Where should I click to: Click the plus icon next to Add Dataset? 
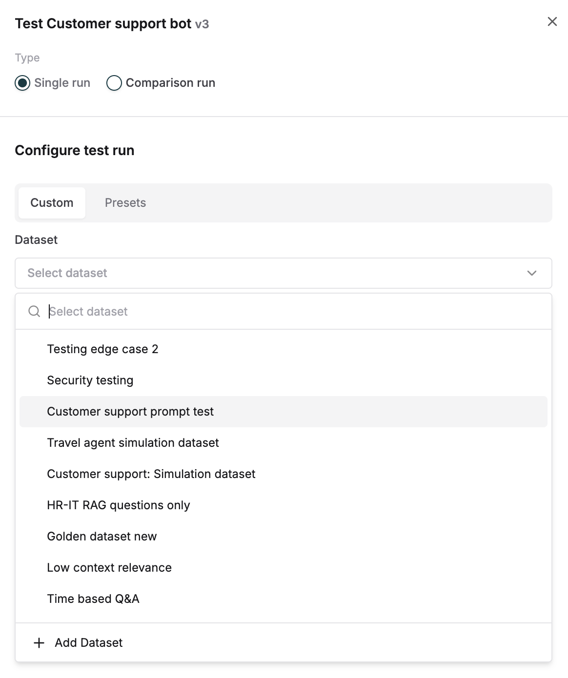(38, 642)
